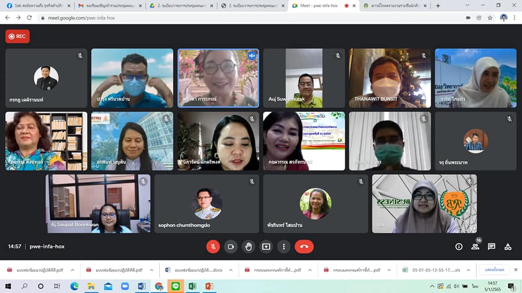Expand options for the docx download
522x293 pixels.
(x=231, y=270)
